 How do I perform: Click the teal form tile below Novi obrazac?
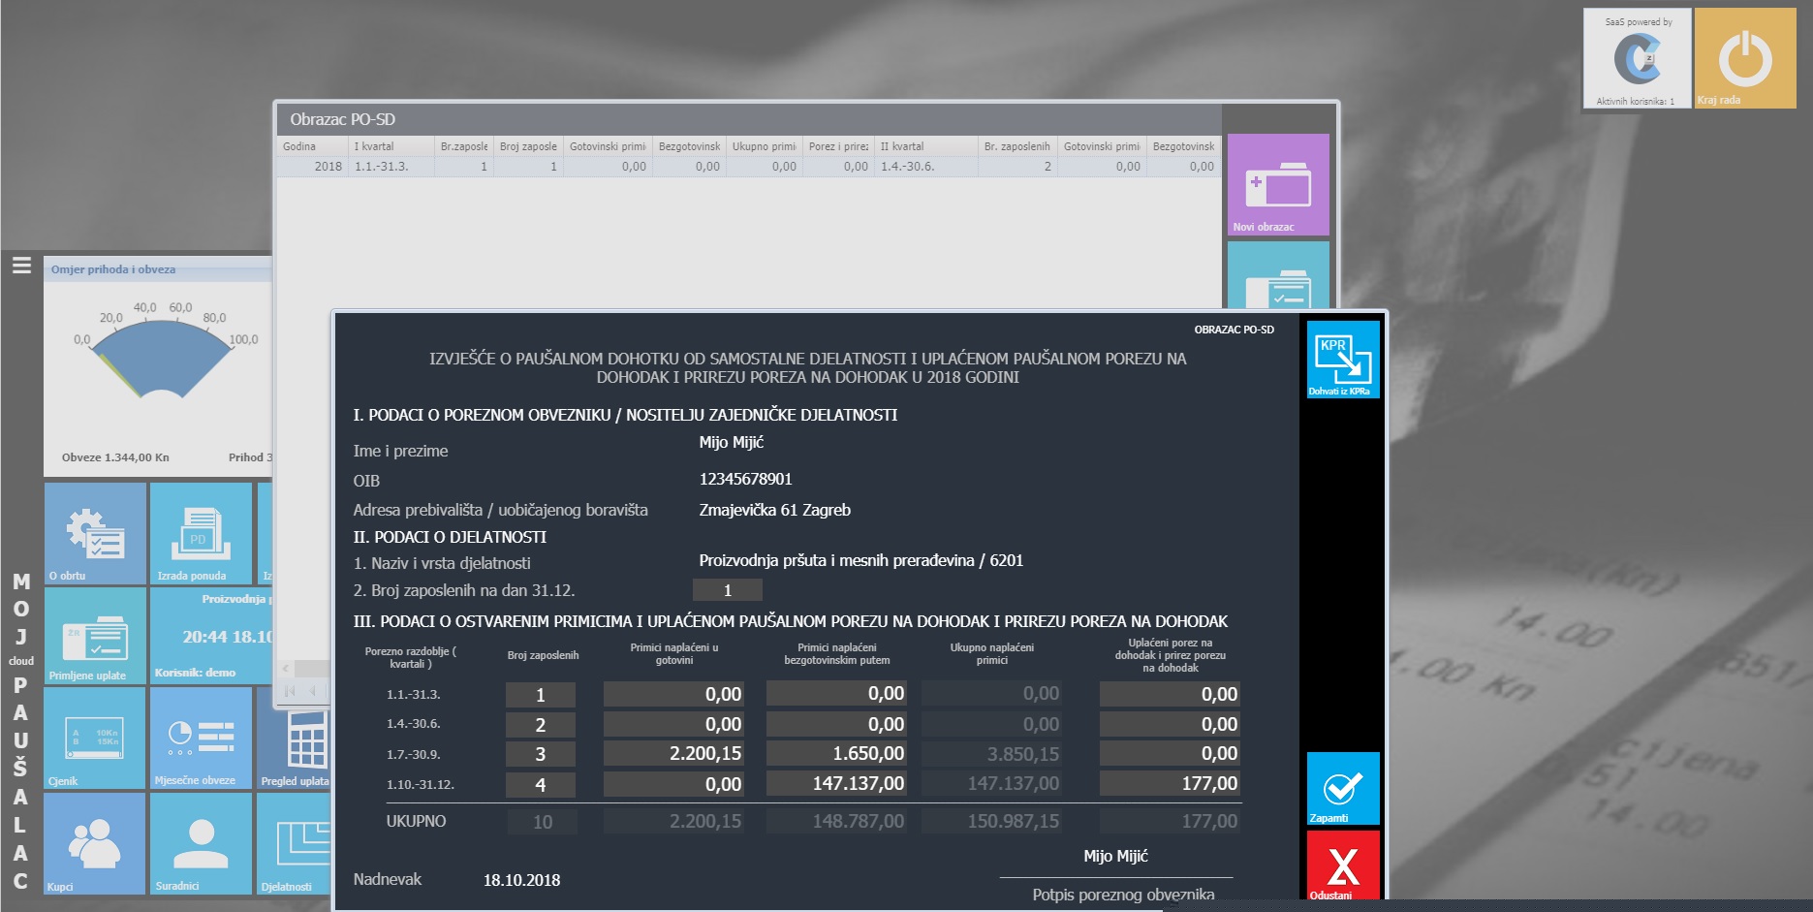pos(1278,275)
